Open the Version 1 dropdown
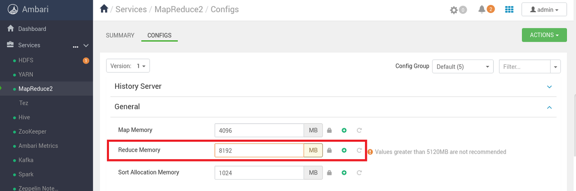Image resolution: width=576 pixels, height=191 pixels. [128, 66]
